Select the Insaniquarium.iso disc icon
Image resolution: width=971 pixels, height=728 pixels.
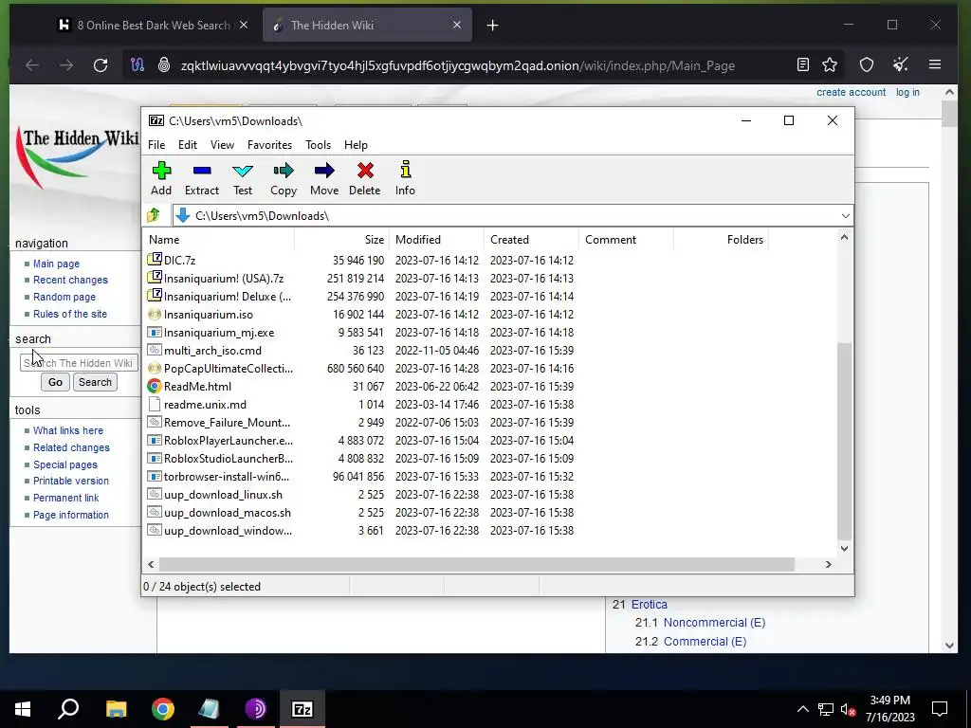pos(155,314)
